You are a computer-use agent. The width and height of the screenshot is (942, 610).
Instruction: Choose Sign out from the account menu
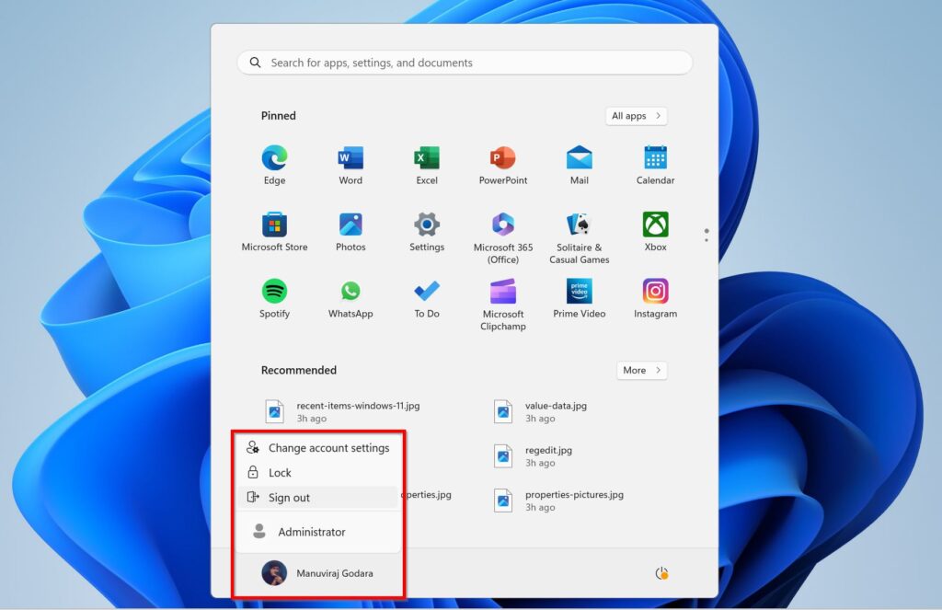(291, 497)
